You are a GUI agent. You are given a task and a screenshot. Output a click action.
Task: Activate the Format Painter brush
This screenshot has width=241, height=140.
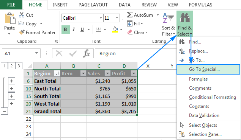coord(22,32)
